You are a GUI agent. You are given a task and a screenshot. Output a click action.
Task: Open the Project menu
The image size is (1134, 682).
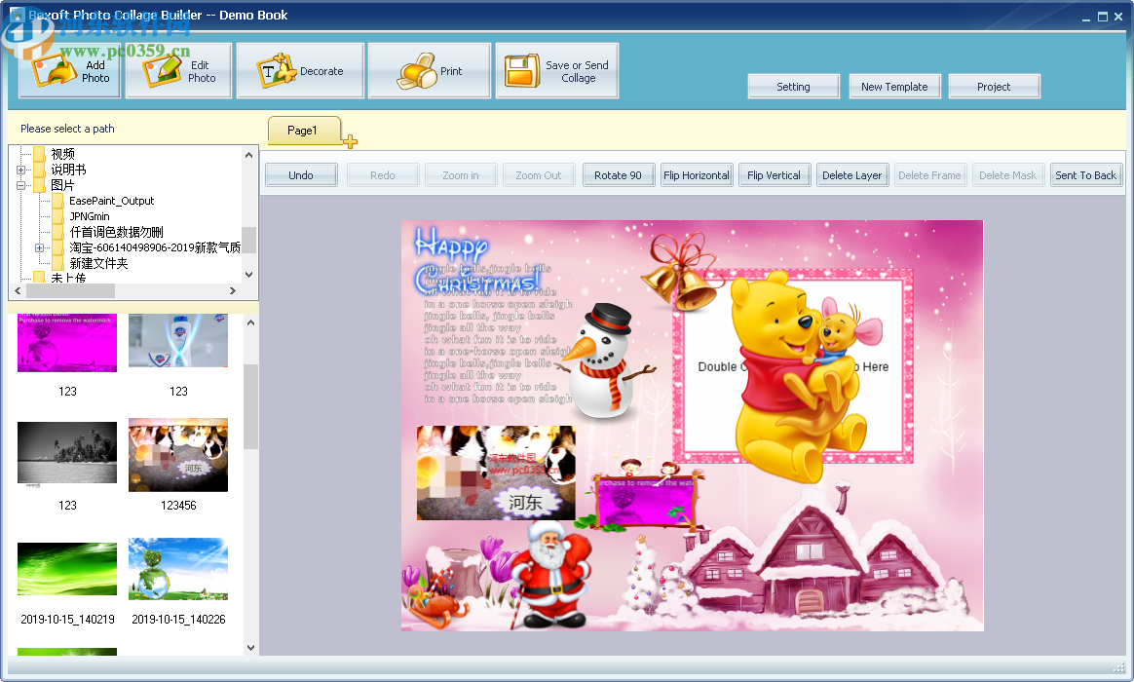994,86
